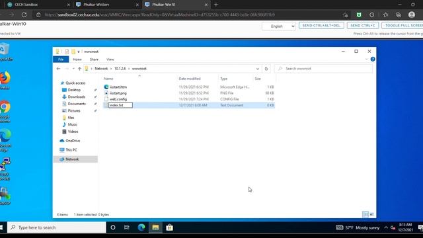Open Firefox desktop shortcut
The height and width of the screenshot is (238, 423).
(5, 80)
